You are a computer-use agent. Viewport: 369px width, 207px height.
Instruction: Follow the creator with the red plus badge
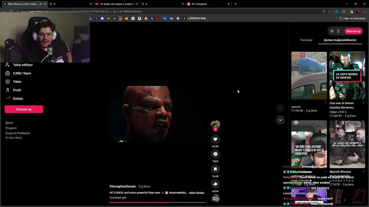215,129
